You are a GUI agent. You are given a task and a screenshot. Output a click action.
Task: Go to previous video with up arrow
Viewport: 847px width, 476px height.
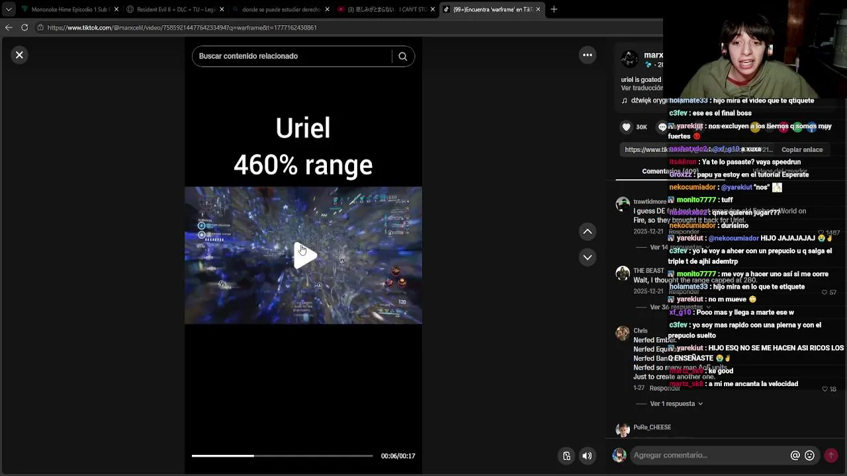587,231
